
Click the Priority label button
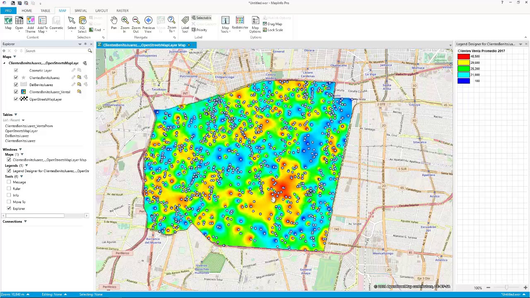click(199, 30)
